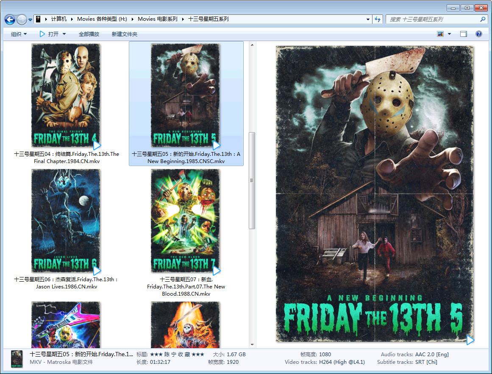Image resolution: width=492 pixels, height=374 pixels.
Task: Navigate to Movies 电影系列 breadcrumb
Action: (158, 19)
